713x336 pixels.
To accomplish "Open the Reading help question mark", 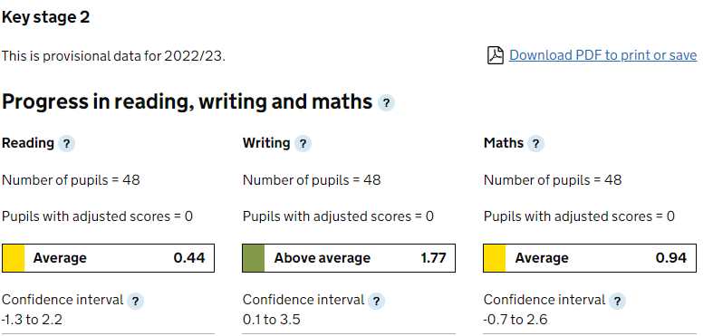I will click(66, 144).
